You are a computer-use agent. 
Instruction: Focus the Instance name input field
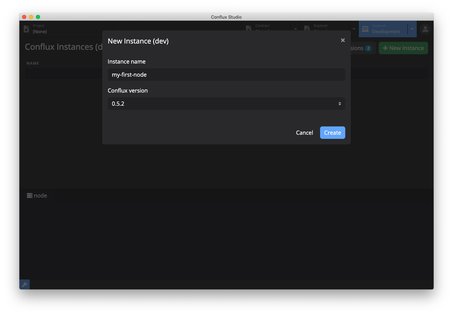[226, 75]
